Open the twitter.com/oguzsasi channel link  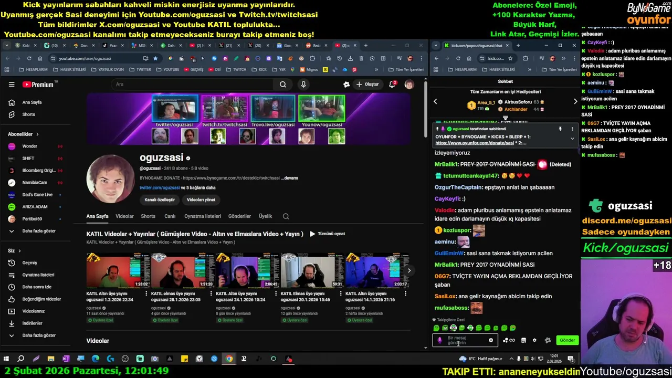pyautogui.click(x=160, y=188)
